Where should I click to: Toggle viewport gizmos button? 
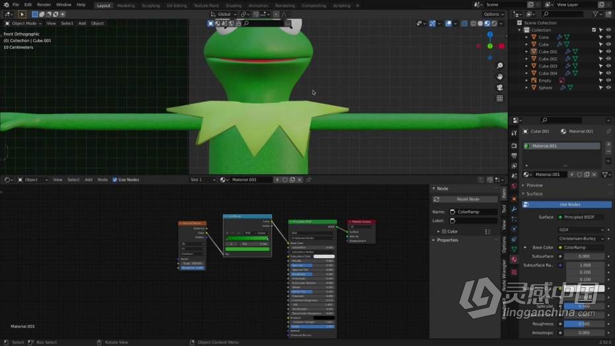(432, 24)
